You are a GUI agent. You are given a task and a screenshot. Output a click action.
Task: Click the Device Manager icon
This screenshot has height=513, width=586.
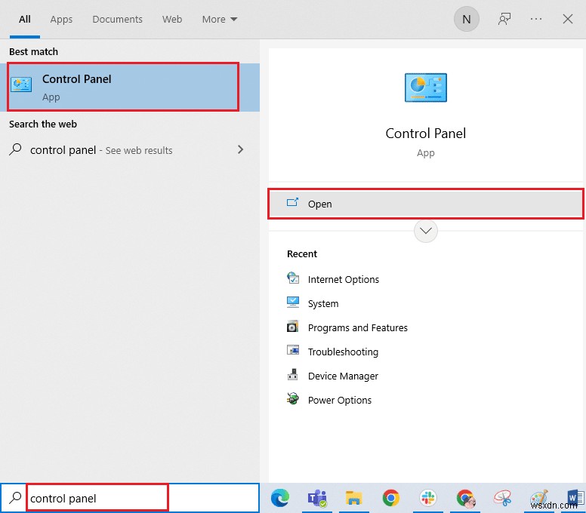click(293, 374)
